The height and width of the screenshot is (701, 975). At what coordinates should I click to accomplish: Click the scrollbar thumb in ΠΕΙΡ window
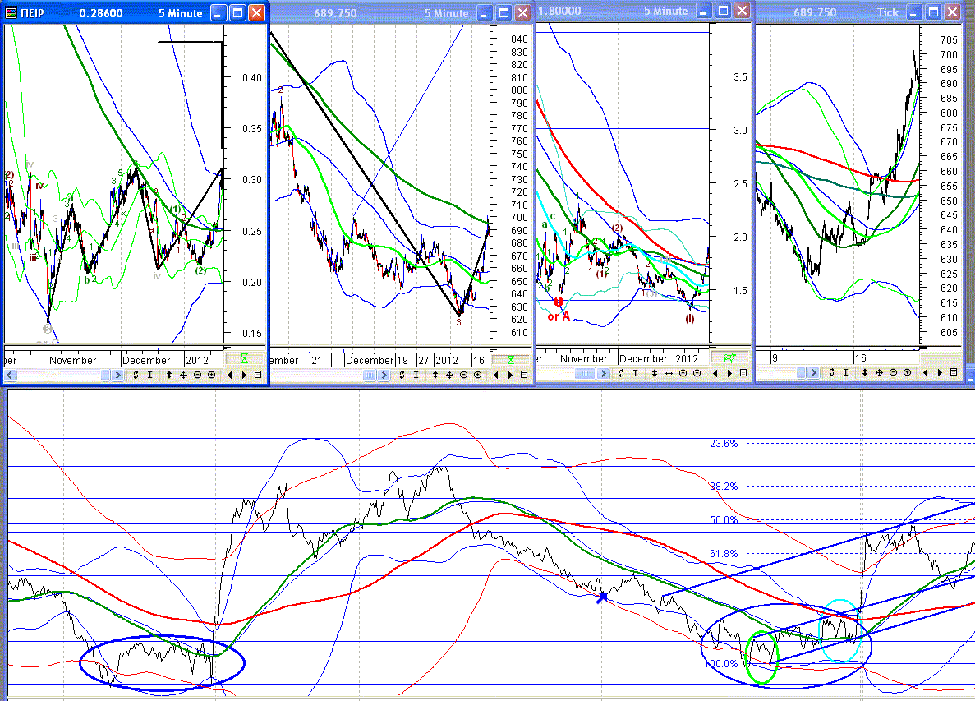[x=105, y=375]
